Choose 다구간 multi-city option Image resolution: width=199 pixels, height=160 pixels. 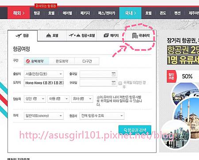(87, 61)
